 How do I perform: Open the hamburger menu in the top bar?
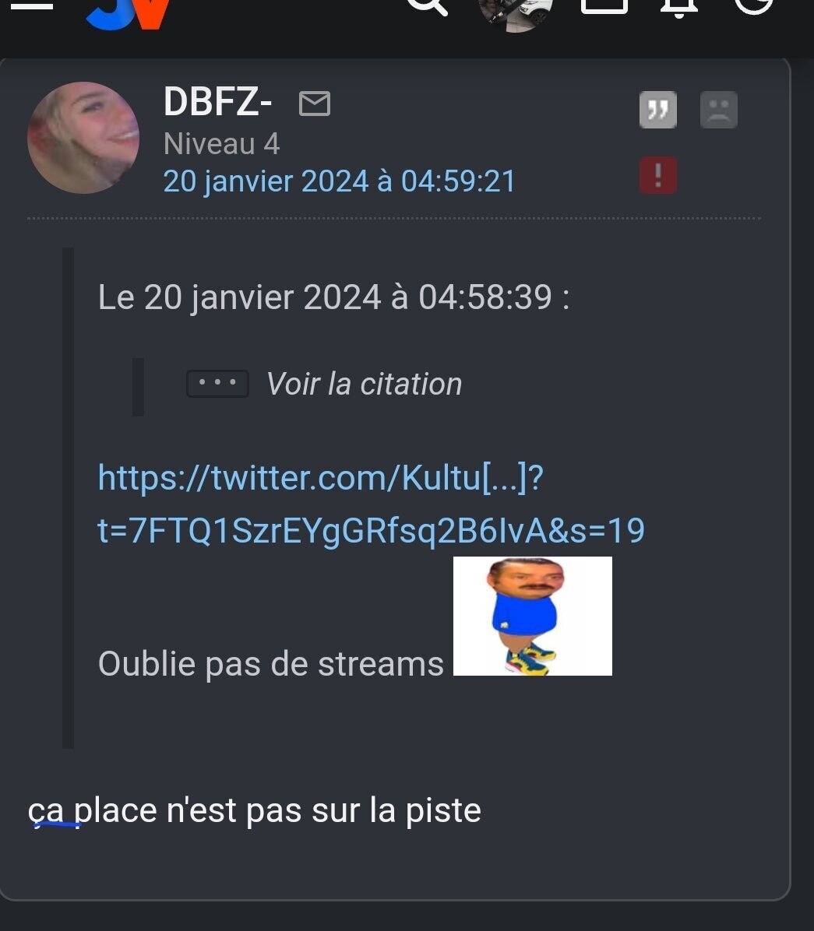pyautogui.click(x=32, y=5)
